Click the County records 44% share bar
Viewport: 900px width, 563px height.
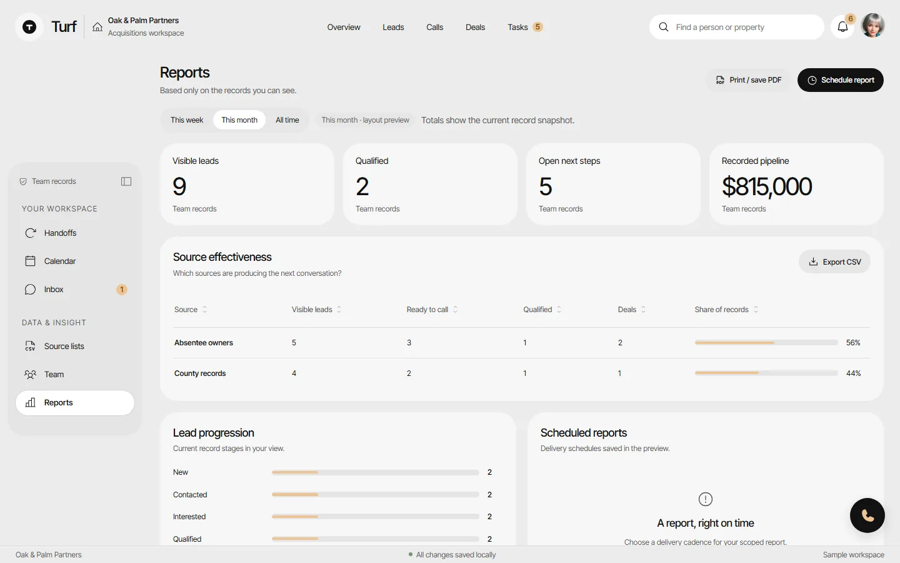766,373
